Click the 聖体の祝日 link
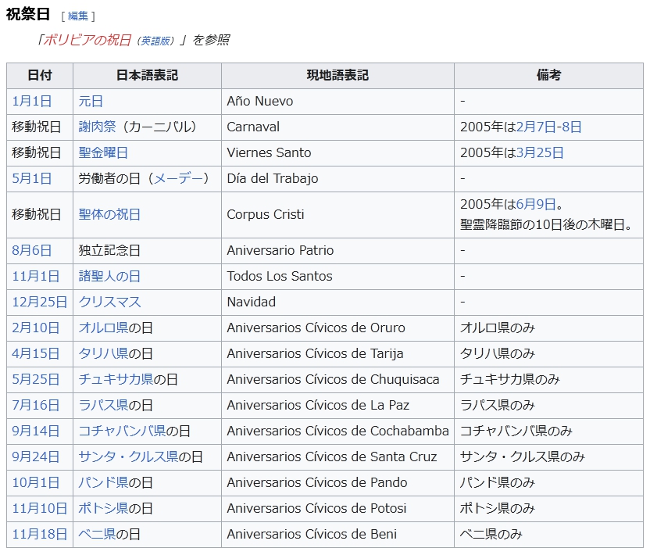The image size is (650, 555). click(x=109, y=214)
